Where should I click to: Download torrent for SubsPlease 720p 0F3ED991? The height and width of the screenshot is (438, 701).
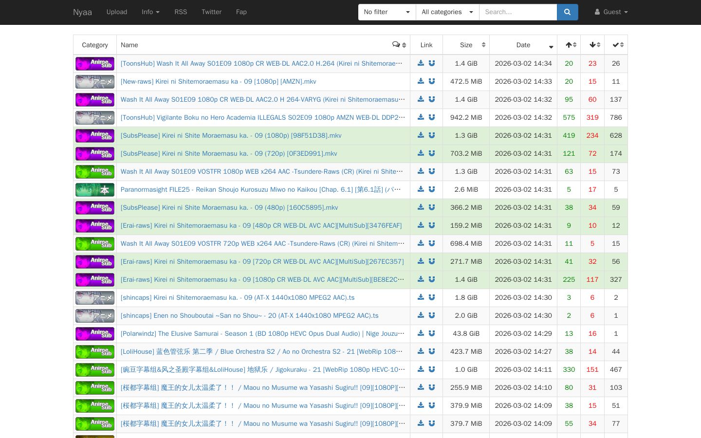(x=421, y=153)
